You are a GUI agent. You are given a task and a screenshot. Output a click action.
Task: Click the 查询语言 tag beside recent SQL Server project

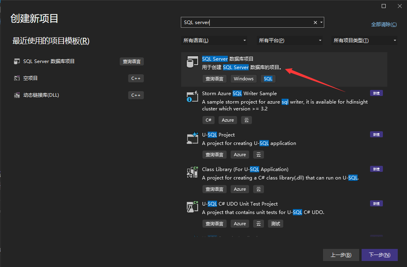pos(132,61)
